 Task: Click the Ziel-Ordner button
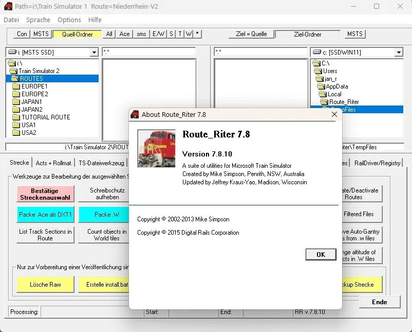[307, 34]
